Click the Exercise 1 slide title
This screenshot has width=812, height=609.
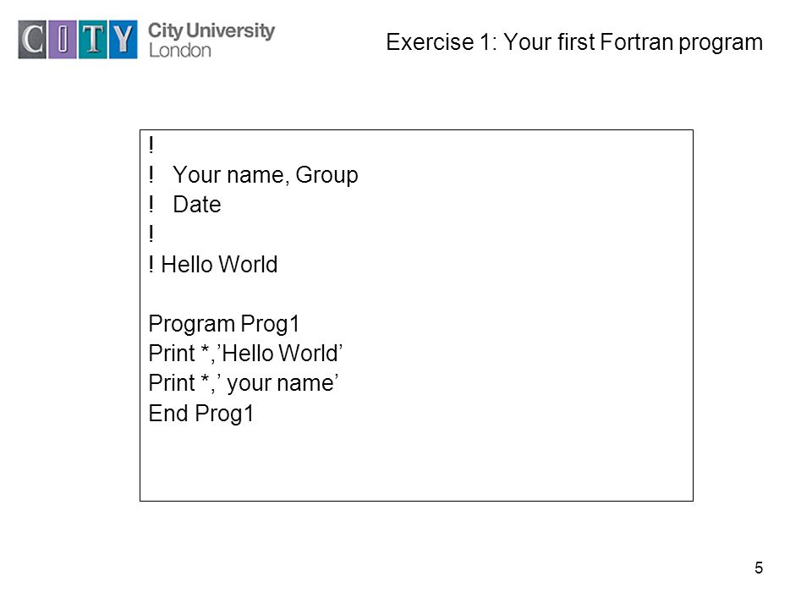[574, 42]
